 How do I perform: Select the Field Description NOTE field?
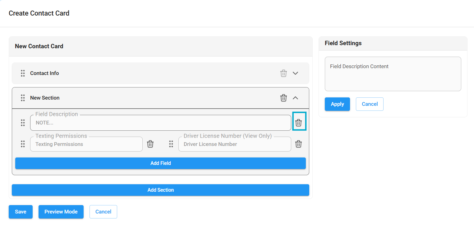[x=160, y=123]
